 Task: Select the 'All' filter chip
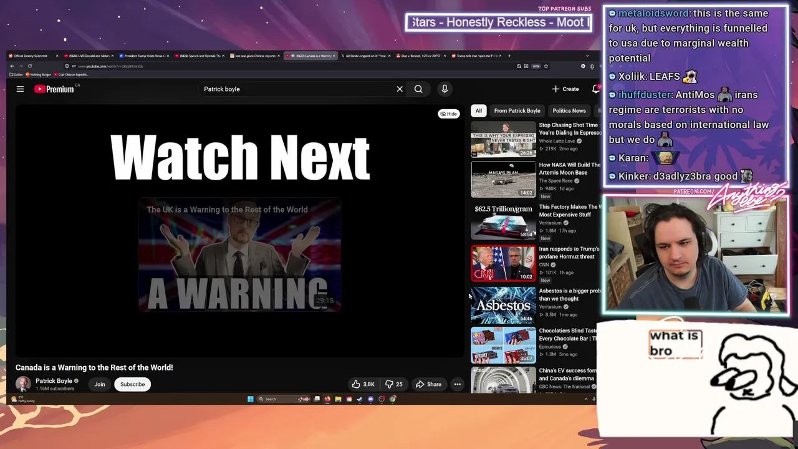pos(478,110)
